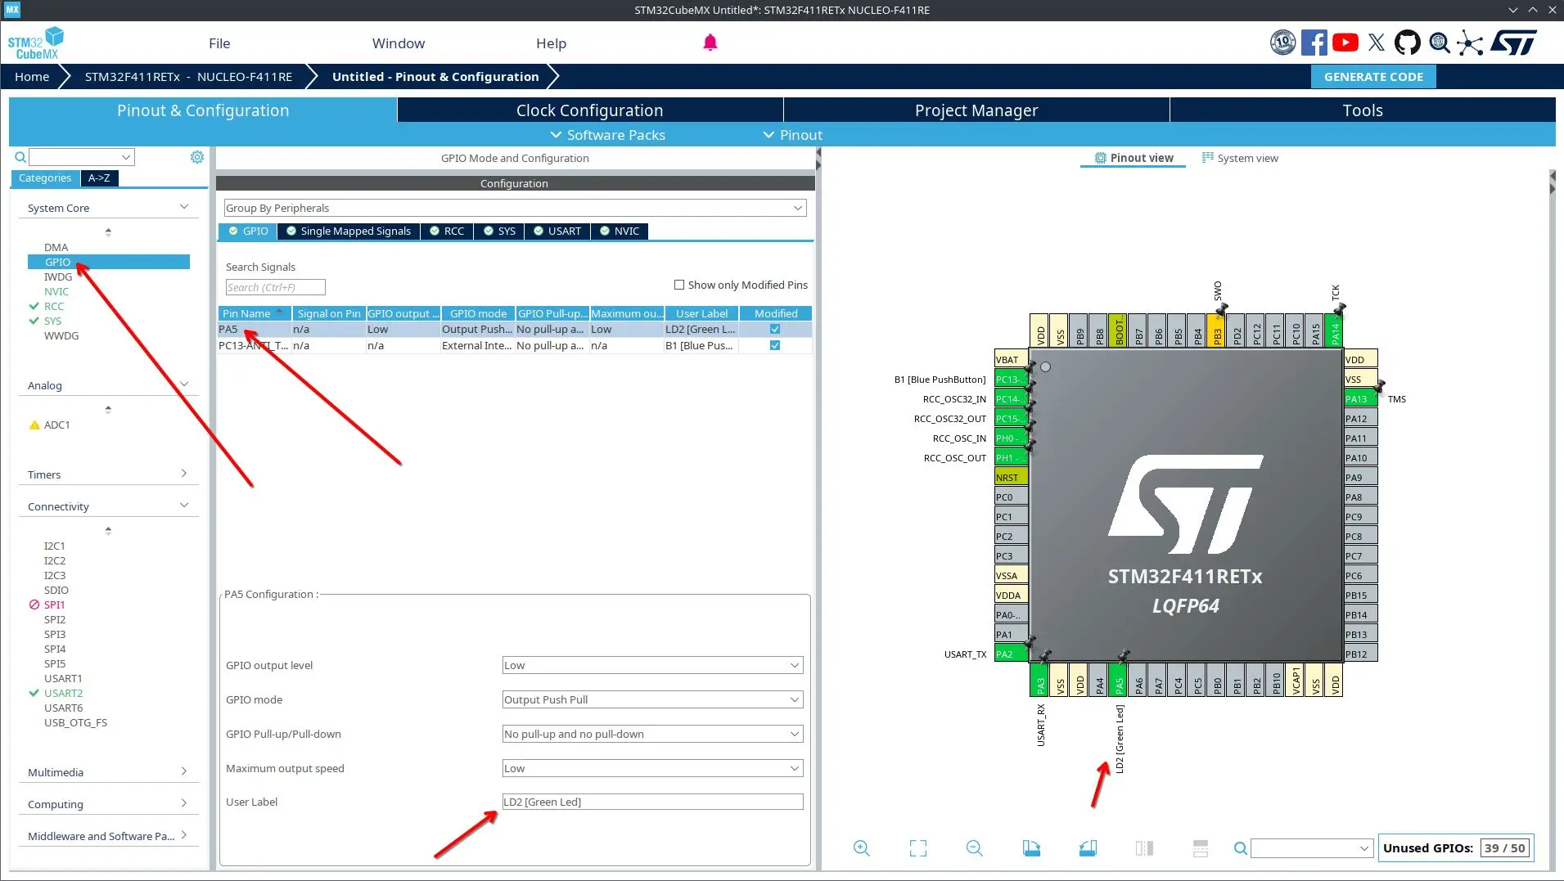
Task: Click the PC13 pin on the chip
Action: pos(1010,379)
